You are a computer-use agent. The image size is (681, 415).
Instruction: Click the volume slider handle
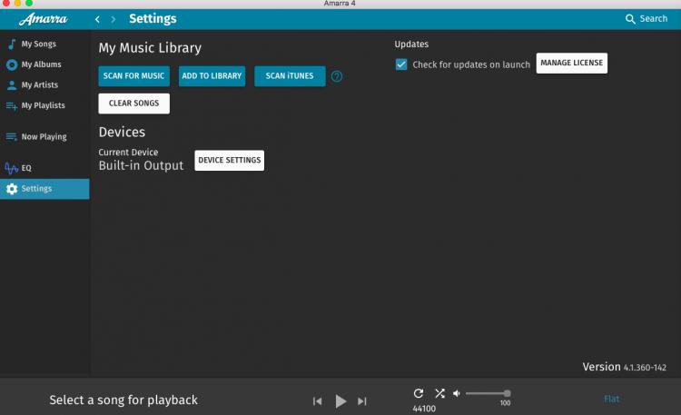pyautogui.click(x=507, y=393)
